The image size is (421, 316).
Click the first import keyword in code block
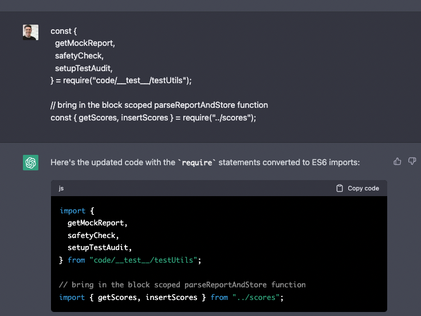pyautogui.click(x=72, y=211)
